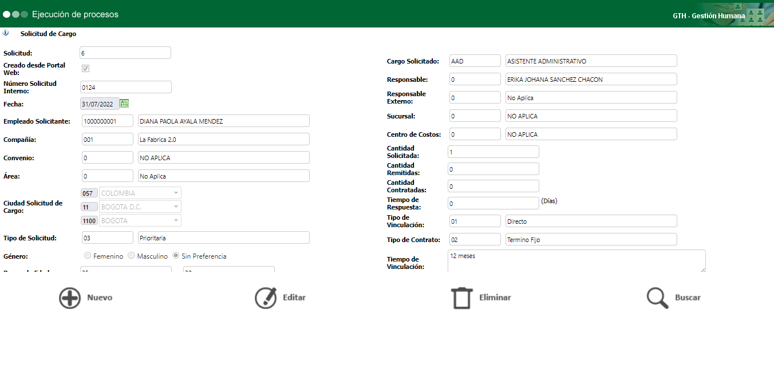Click the Área code field
The height and width of the screenshot is (392, 774).
(108, 176)
